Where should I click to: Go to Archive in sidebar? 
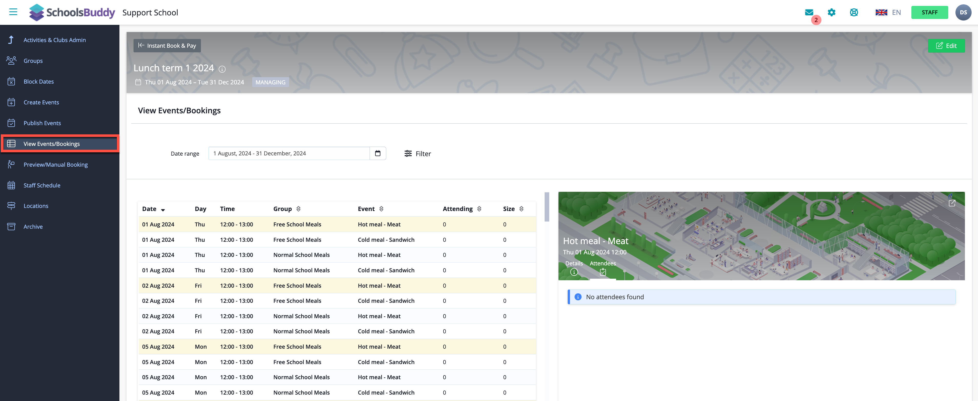point(33,227)
